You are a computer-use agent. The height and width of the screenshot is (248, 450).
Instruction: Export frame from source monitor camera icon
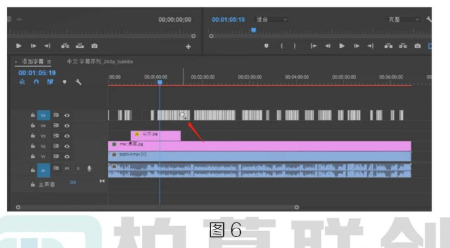click(x=94, y=46)
